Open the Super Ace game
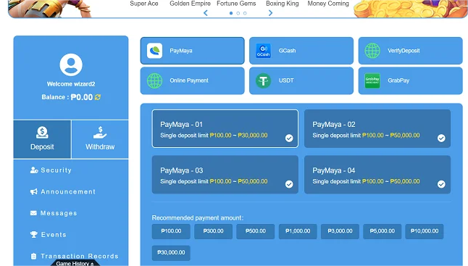The image size is (468, 266). (x=144, y=4)
